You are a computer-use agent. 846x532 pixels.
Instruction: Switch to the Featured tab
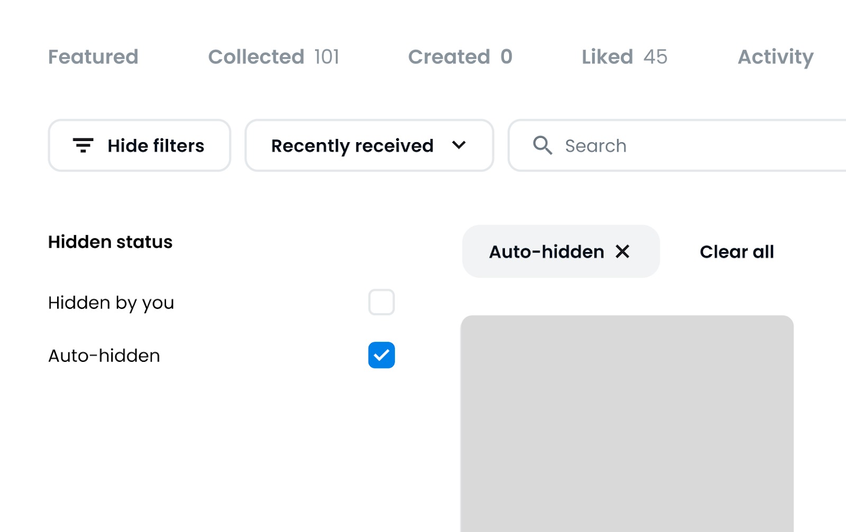tap(93, 57)
